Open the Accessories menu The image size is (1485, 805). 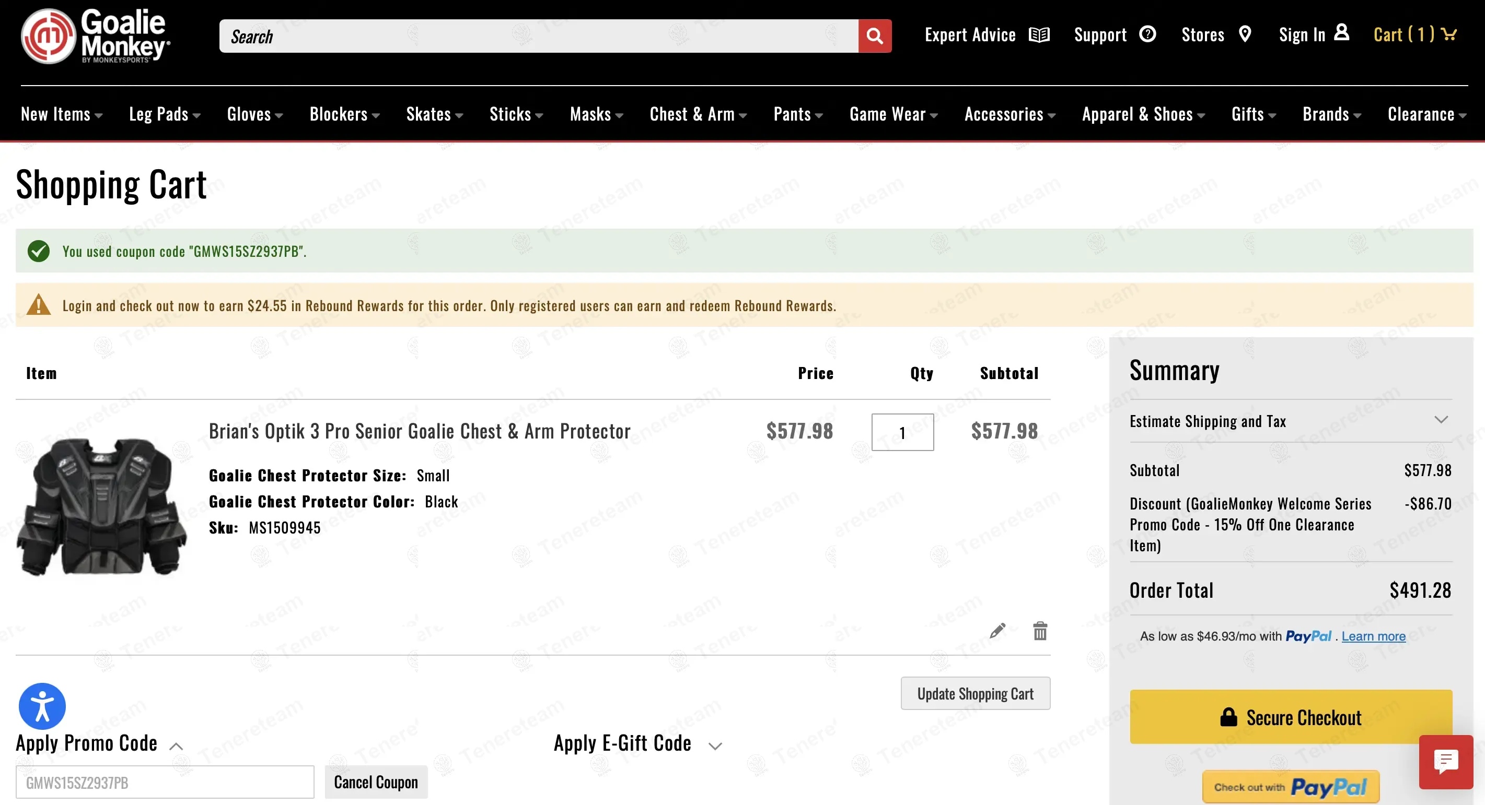pos(1010,114)
